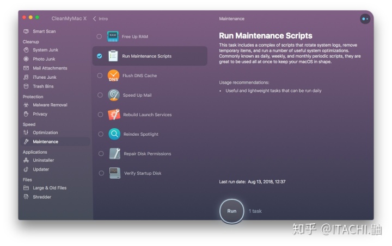The image size is (392, 246).
Task: Tick the Repair Disk Permissions checkbox
Action: coord(101,154)
